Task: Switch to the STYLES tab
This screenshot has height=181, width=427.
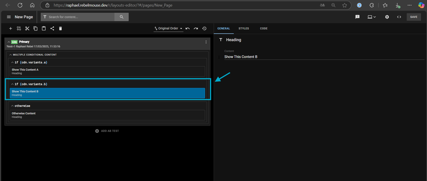Action: click(244, 29)
